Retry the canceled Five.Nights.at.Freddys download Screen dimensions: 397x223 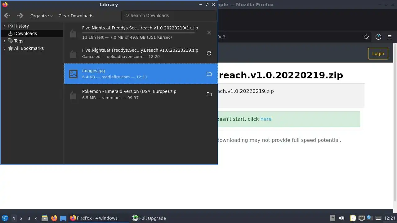(209, 53)
